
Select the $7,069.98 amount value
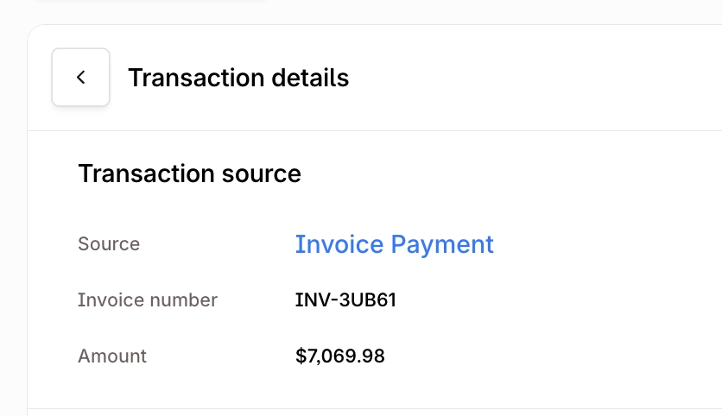pos(339,356)
